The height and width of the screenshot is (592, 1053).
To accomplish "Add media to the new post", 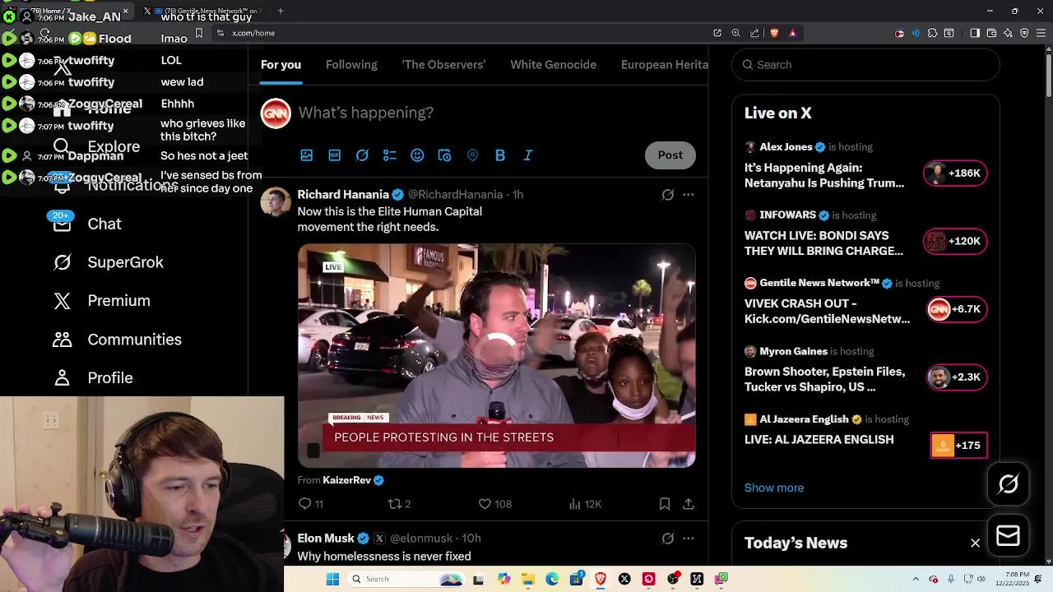I will [307, 155].
